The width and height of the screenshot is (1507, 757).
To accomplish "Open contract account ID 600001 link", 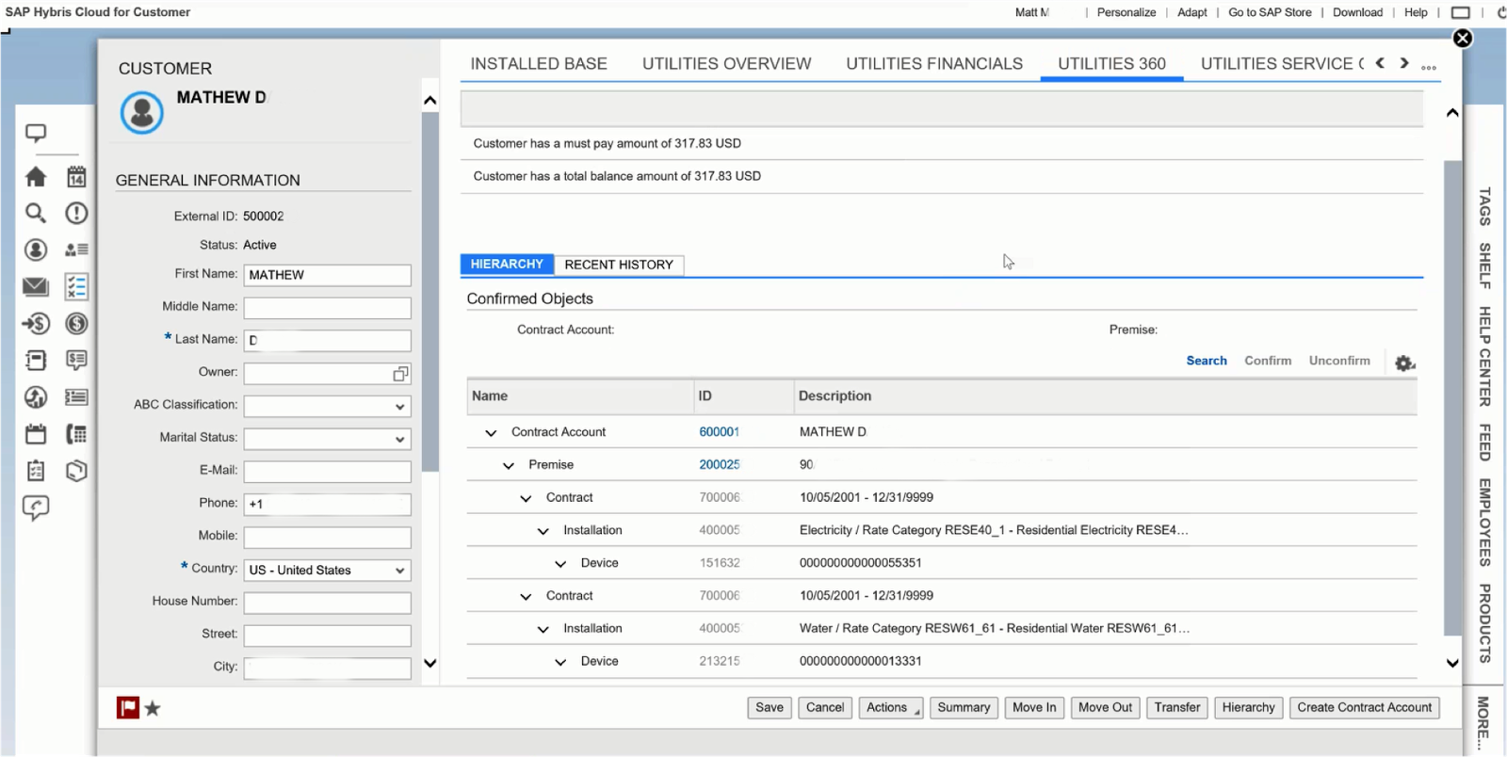I will pyautogui.click(x=719, y=432).
